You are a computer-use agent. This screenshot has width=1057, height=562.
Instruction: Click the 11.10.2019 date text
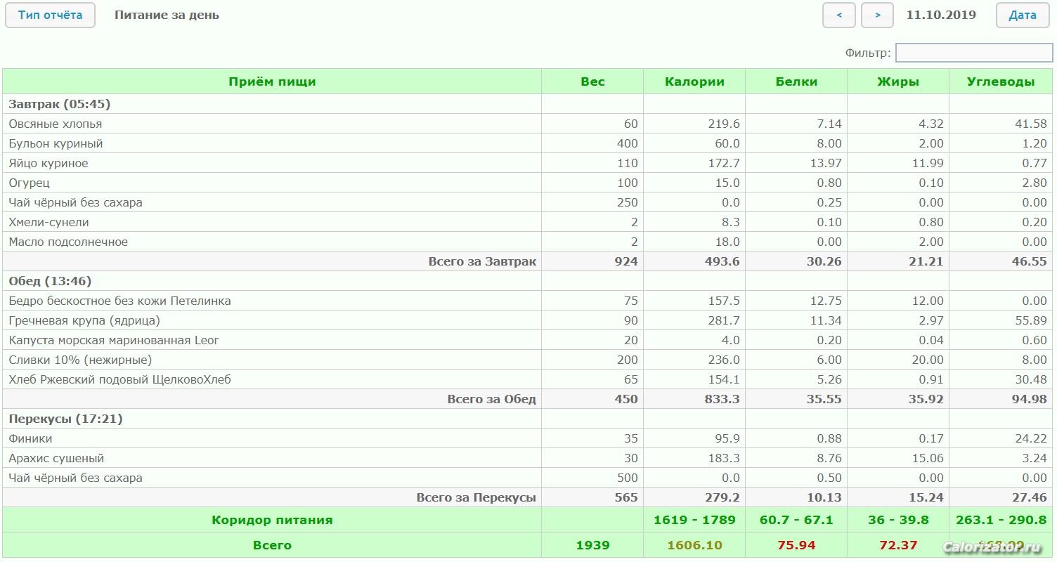pos(941,15)
